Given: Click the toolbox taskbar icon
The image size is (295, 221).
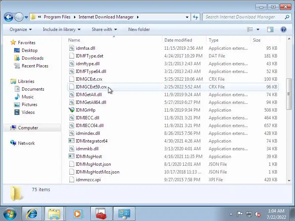Looking at the screenshot, I should [101, 214].
